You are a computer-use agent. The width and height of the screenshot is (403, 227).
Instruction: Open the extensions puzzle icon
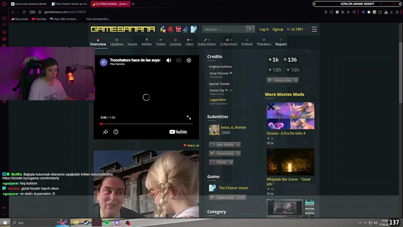[x=380, y=12]
